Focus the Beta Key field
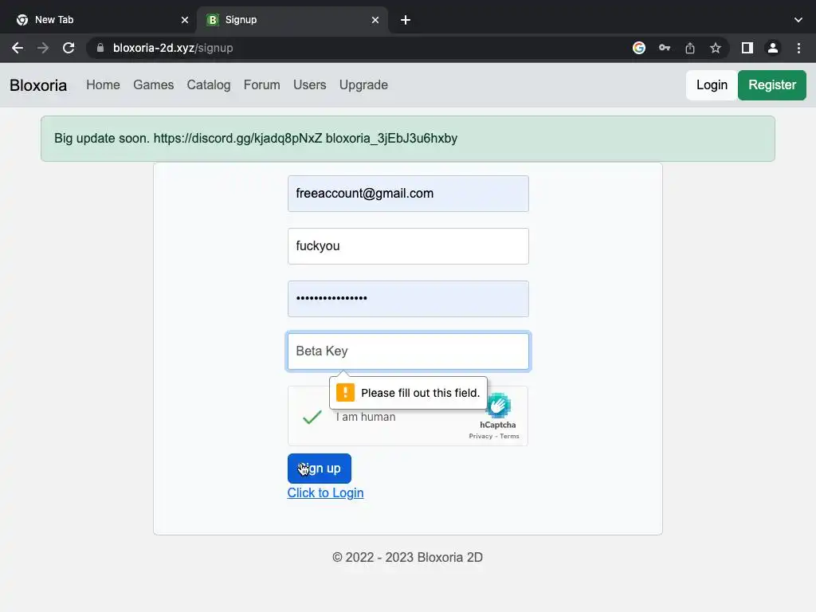816x612 pixels. pos(408,351)
